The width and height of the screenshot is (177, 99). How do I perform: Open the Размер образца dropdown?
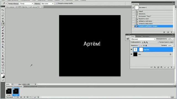(x=27, y=4)
